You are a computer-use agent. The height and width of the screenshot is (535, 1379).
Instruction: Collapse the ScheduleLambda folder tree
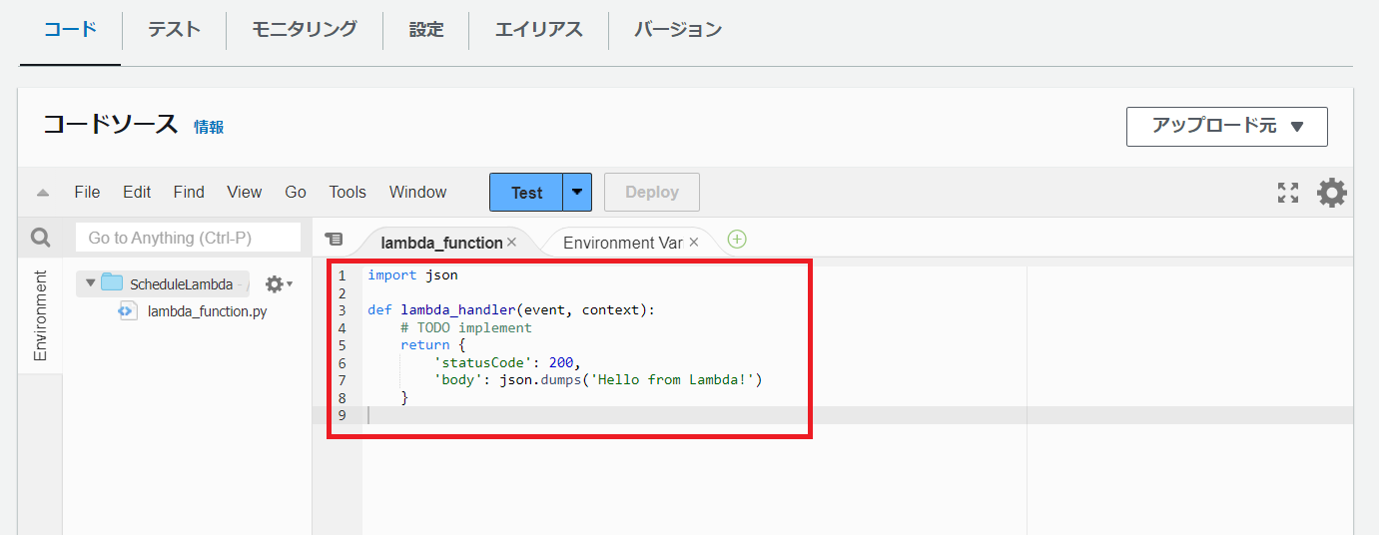pos(90,283)
